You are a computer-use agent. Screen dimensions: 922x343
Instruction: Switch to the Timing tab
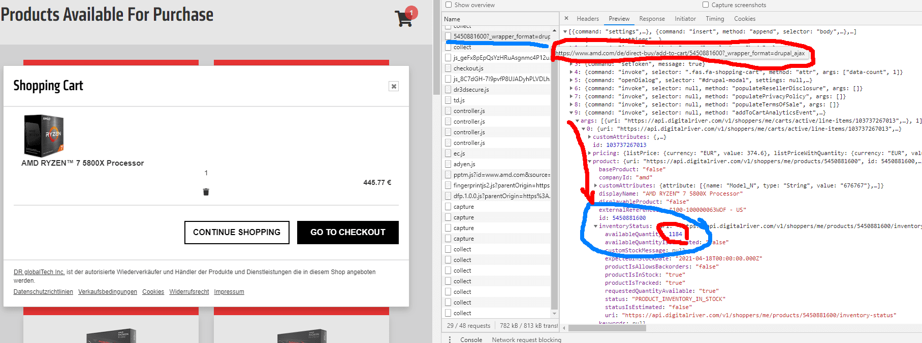pyautogui.click(x=715, y=19)
